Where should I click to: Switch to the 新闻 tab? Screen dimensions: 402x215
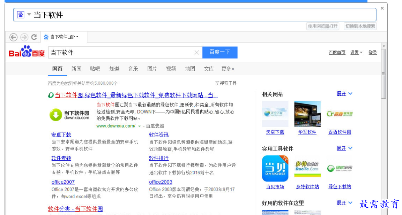(76, 69)
